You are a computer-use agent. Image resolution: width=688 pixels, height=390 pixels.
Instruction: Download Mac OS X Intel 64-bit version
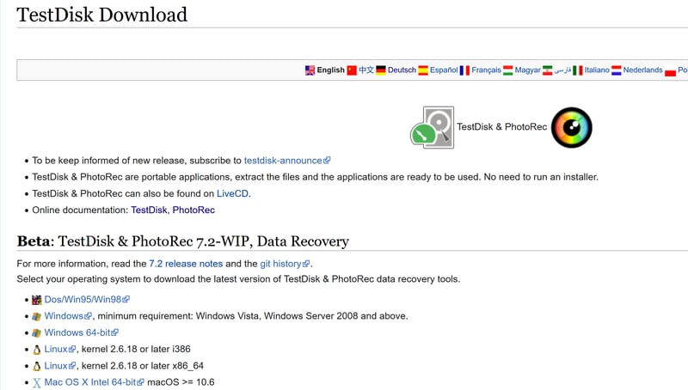tap(94, 382)
